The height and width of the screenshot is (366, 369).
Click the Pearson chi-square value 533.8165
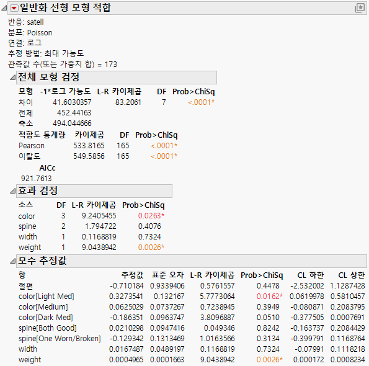tap(89, 145)
